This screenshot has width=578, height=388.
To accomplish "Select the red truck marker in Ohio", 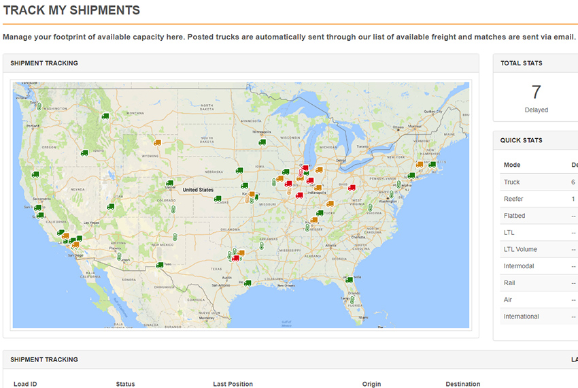I will coord(352,188).
